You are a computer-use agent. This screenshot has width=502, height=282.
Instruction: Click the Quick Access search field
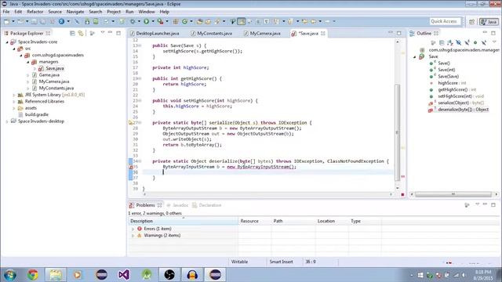click(446, 21)
